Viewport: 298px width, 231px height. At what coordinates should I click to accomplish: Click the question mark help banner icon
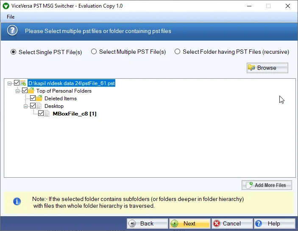point(12,30)
